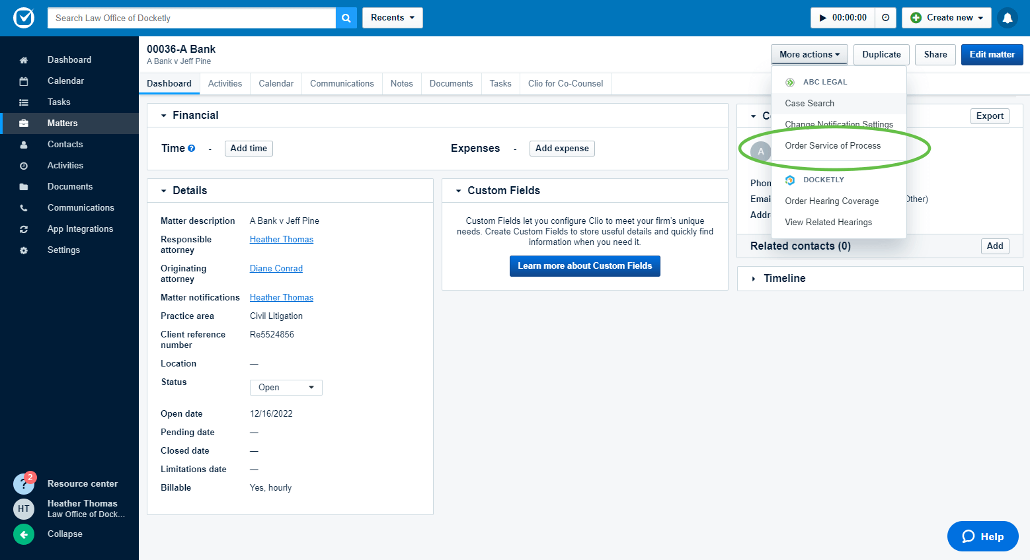
Task: Collapse the Details section
Action: click(163, 191)
